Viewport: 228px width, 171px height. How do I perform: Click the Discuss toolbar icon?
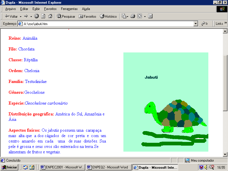pos(150,16)
